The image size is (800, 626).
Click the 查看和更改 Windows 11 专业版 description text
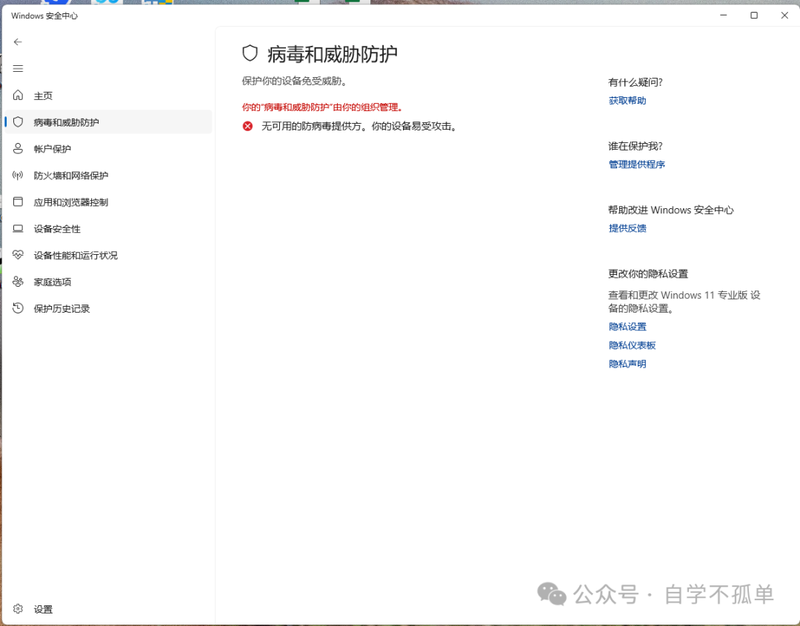click(x=684, y=302)
